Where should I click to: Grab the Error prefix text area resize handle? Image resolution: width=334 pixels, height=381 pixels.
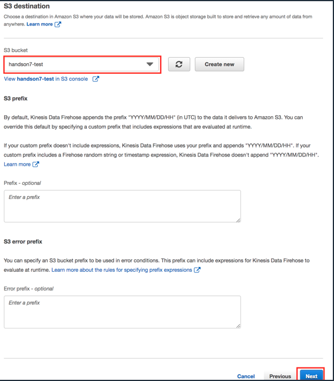pyautogui.click(x=238, y=326)
